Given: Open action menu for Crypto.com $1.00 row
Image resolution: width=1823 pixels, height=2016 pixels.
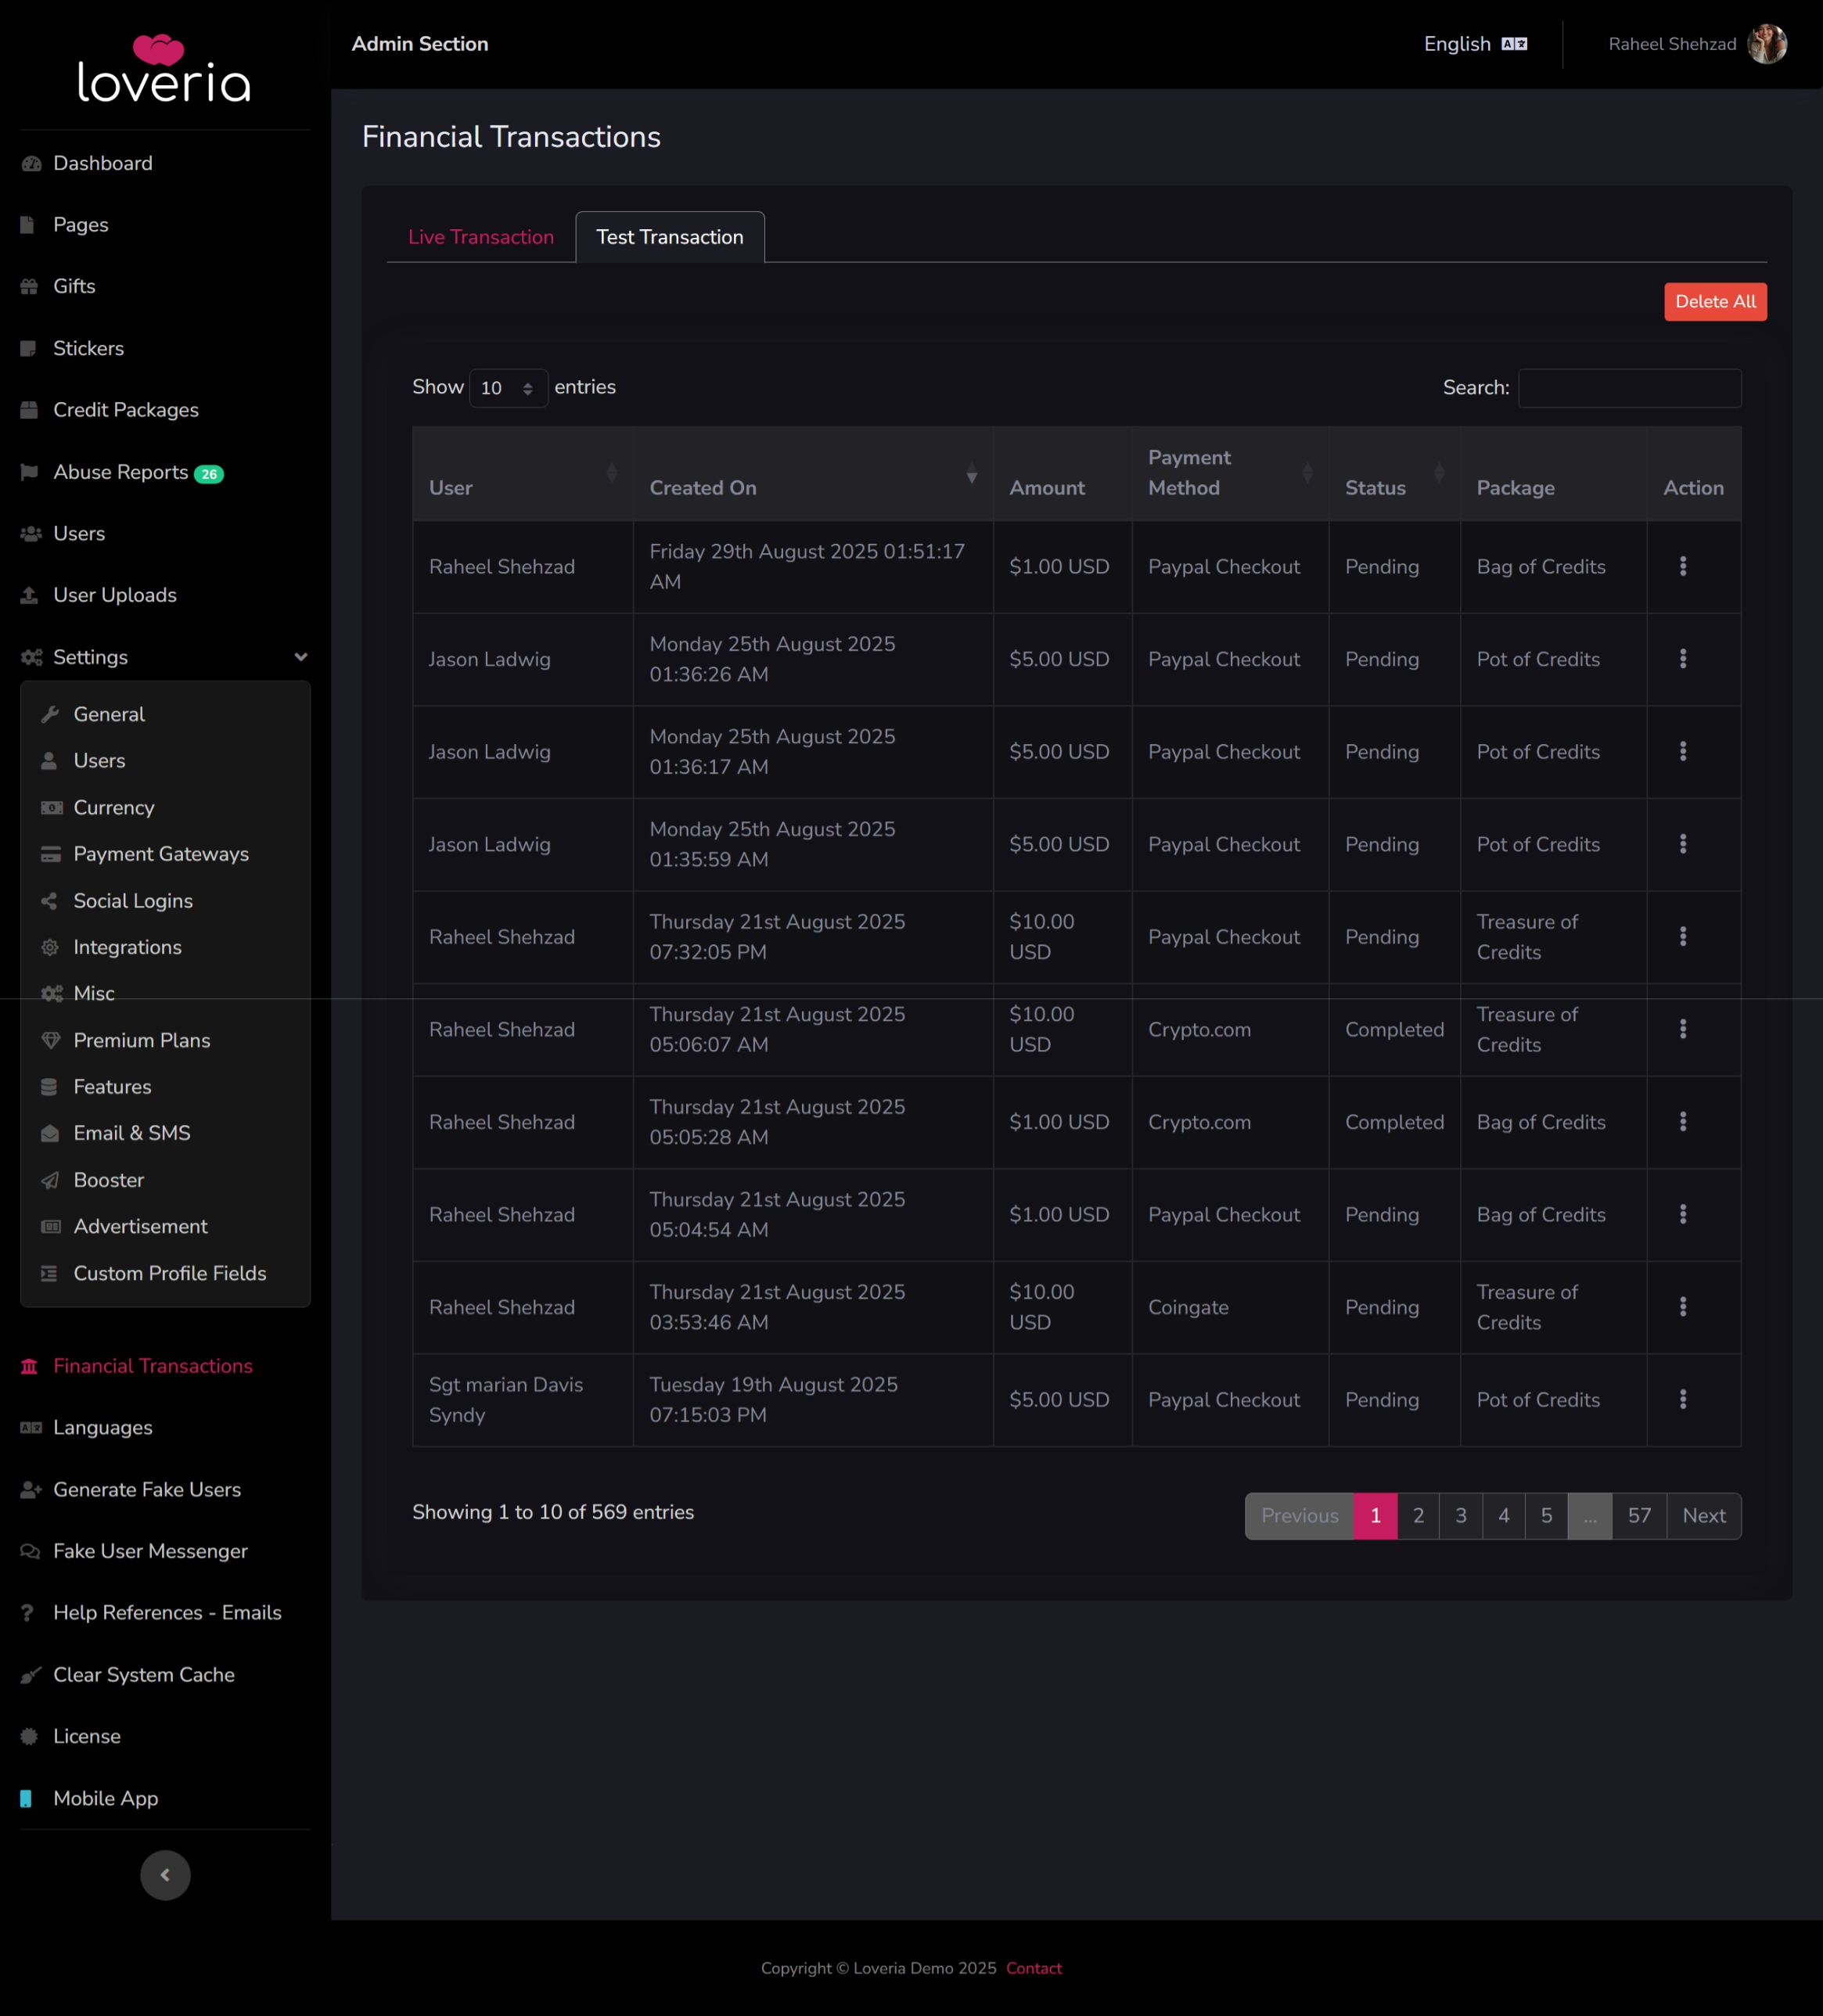Looking at the screenshot, I should pyautogui.click(x=1683, y=1121).
